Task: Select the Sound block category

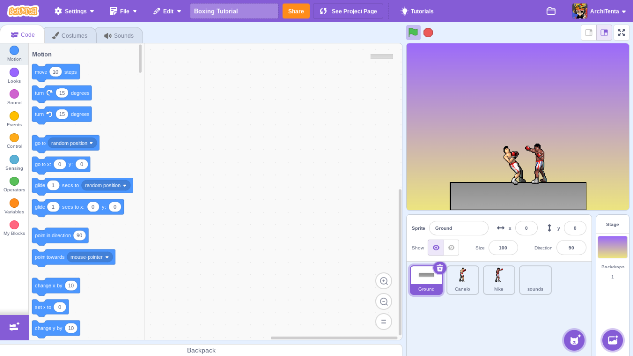Action: click(x=14, y=97)
